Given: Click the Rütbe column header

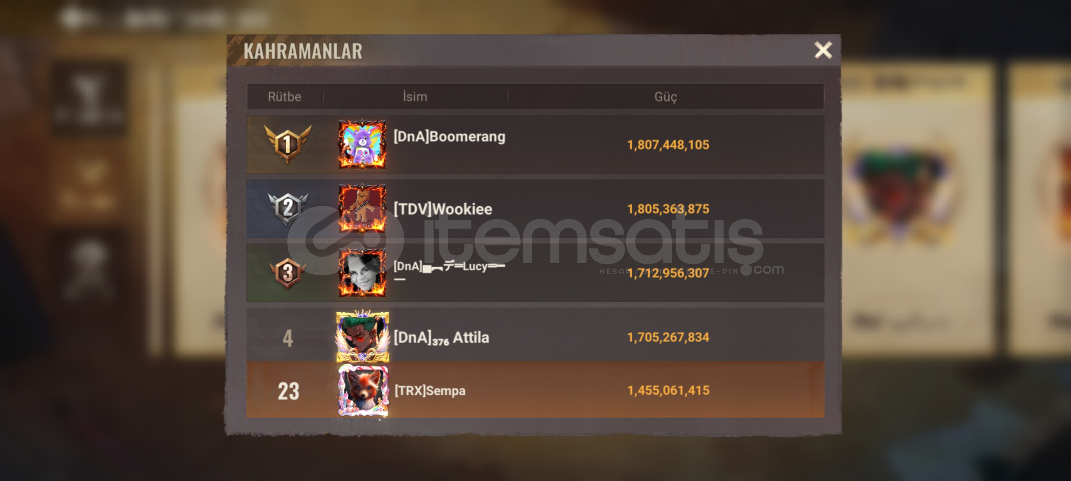Looking at the screenshot, I should pos(285,97).
